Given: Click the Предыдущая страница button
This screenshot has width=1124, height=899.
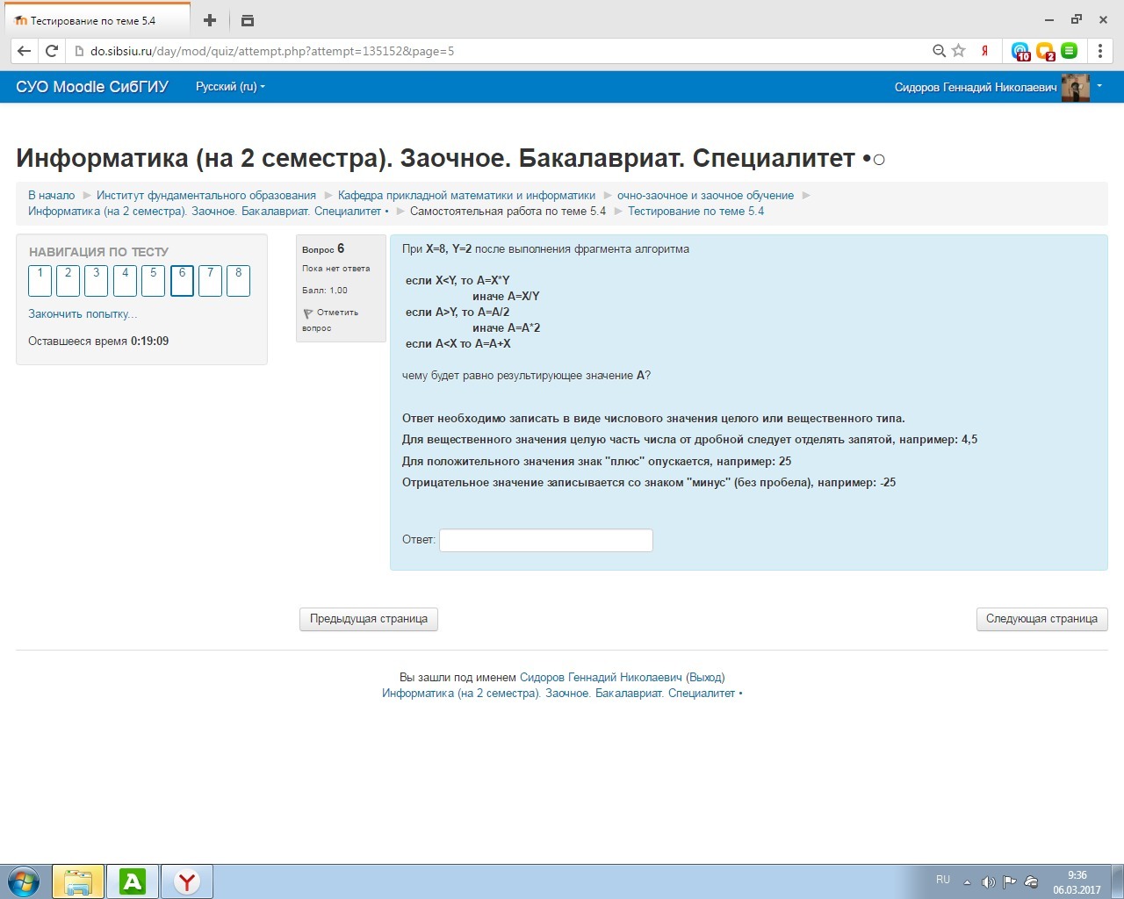Looking at the screenshot, I should pos(368,619).
